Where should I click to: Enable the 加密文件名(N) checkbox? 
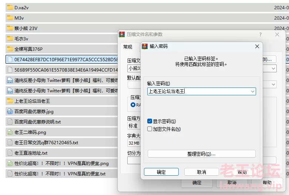[x=149, y=129]
